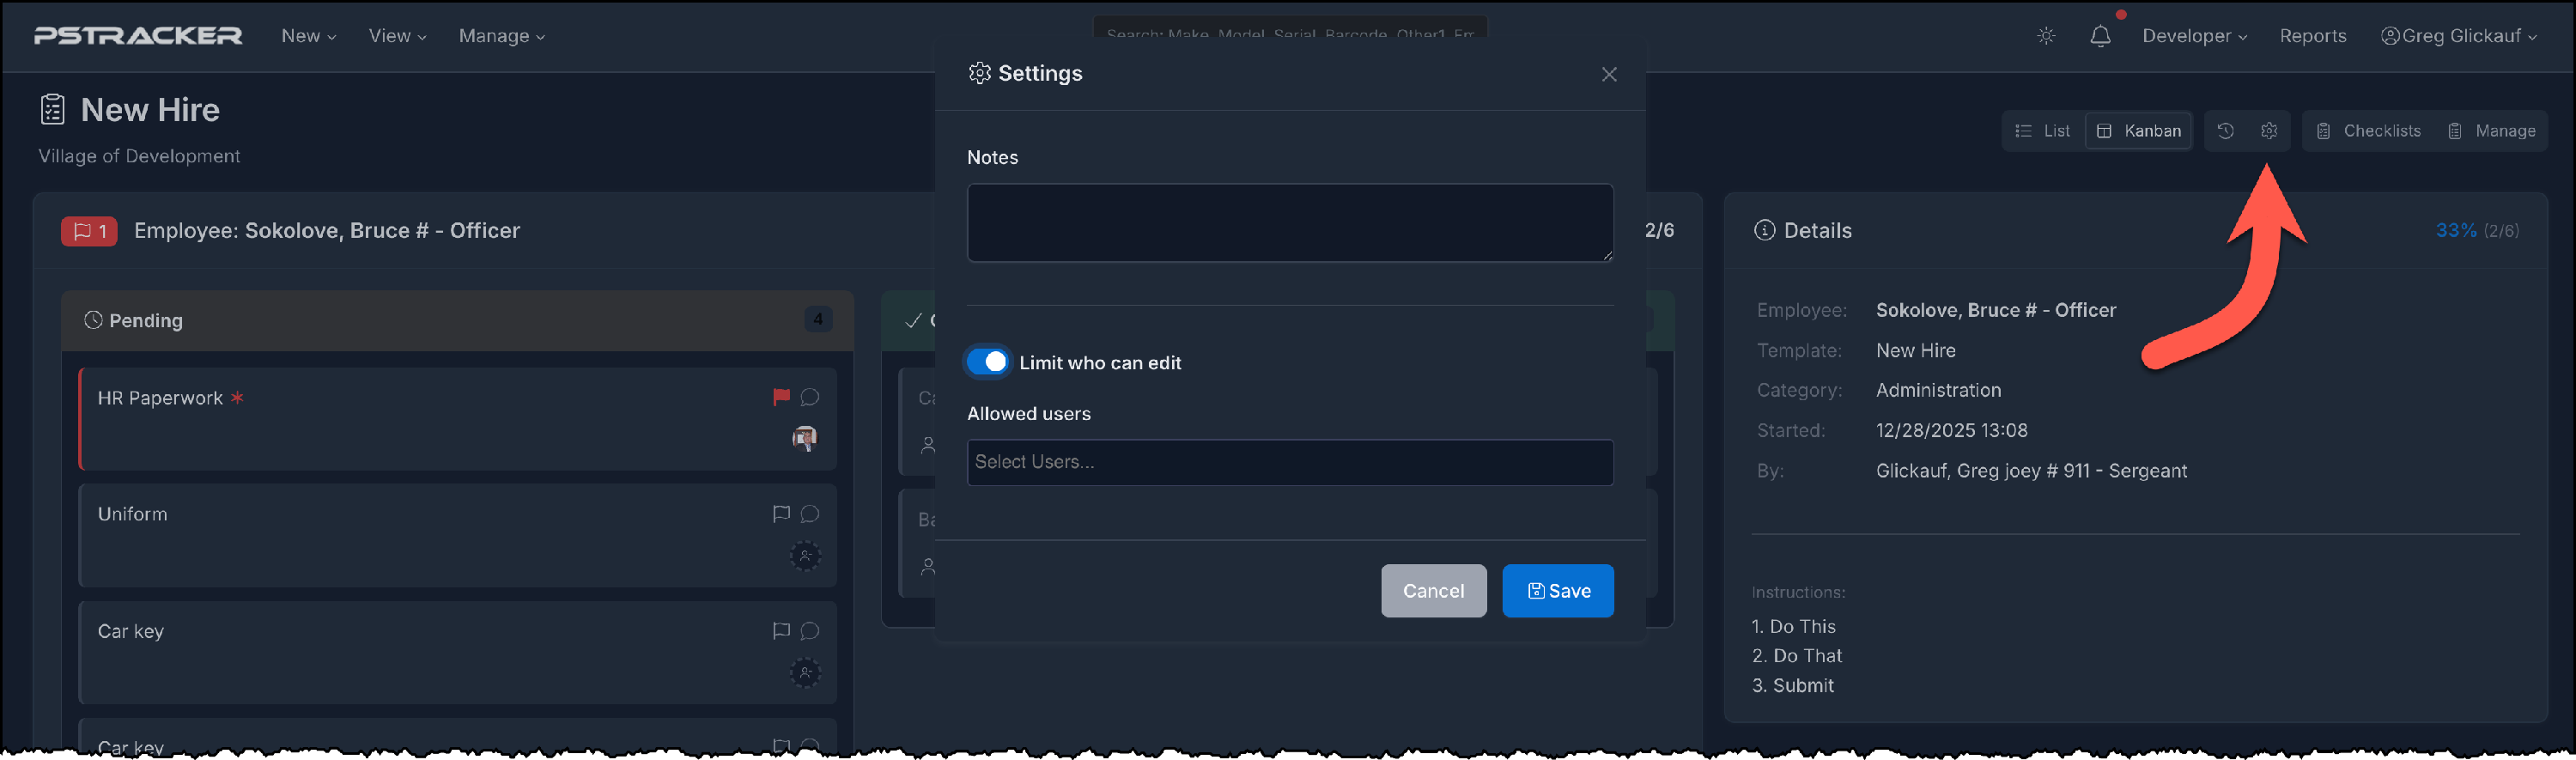Click the Details info icon
The height and width of the screenshot is (760, 2576).
pos(1764,230)
